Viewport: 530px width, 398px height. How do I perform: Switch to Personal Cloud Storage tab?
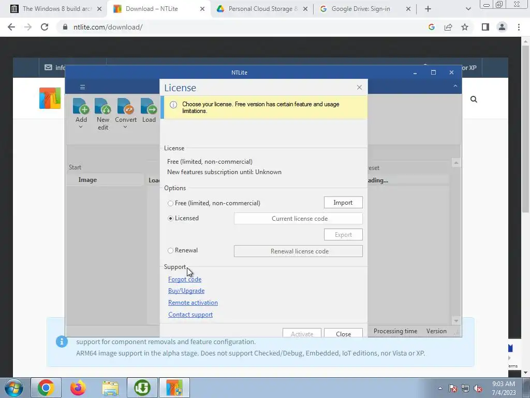[x=262, y=9]
